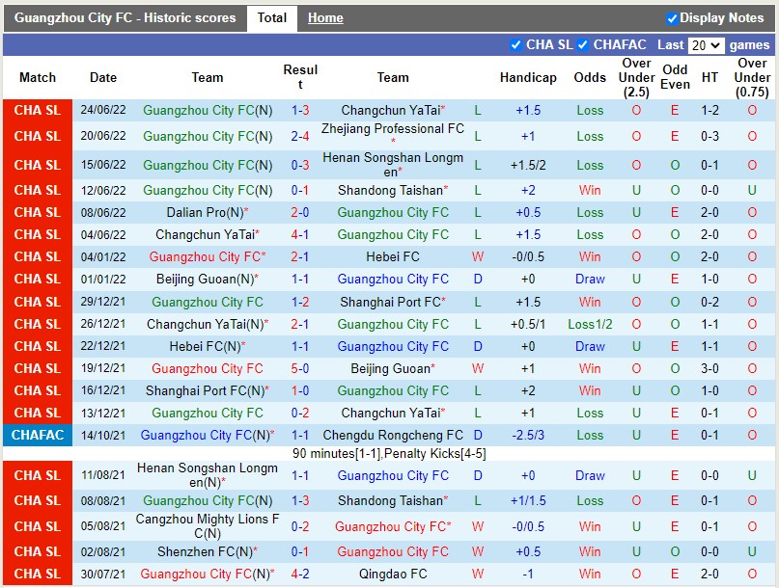The image size is (779, 588).
Task: Click the -2.5/3 handicap value
Action: pyautogui.click(x=528, y=435)
